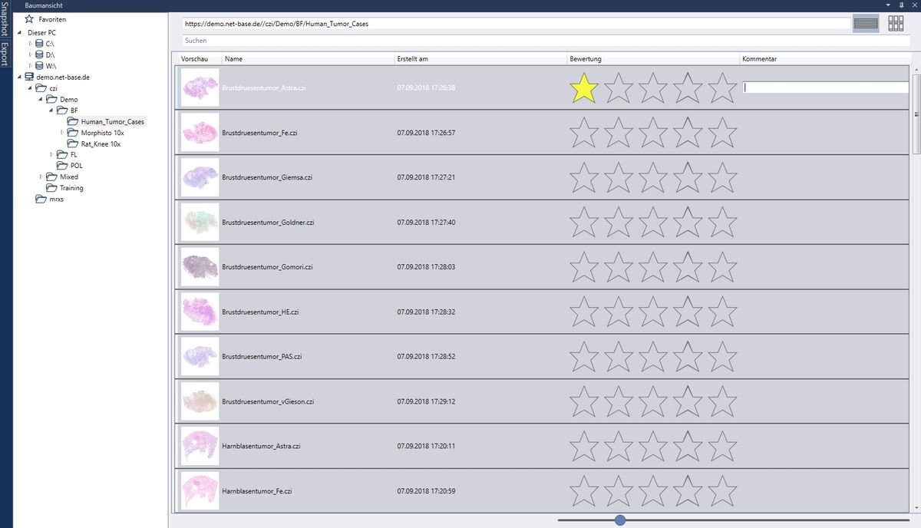Viewport: 921px width, 528px height.
Task: Click the list scrollbar up arrow
Action: click(916, 69)
